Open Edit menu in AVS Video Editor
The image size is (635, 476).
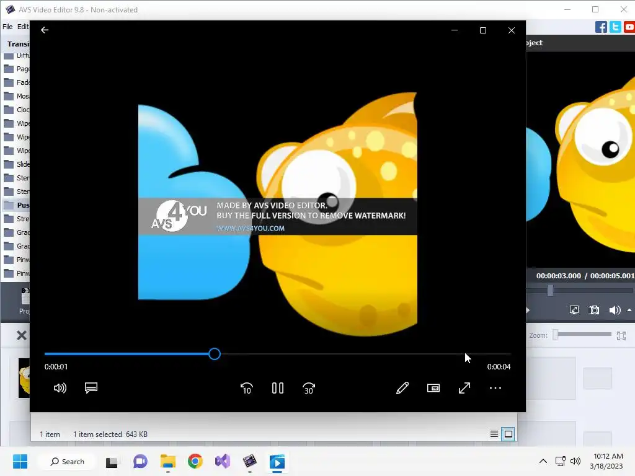coord(23,27)
